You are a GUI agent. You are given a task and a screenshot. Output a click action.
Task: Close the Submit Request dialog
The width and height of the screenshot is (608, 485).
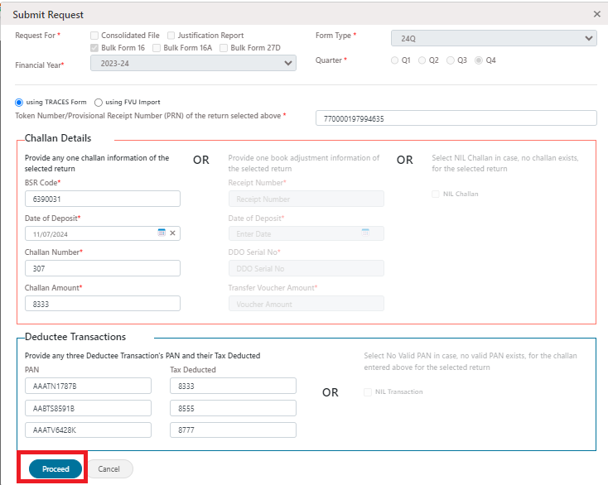click(x=596, y=14)
